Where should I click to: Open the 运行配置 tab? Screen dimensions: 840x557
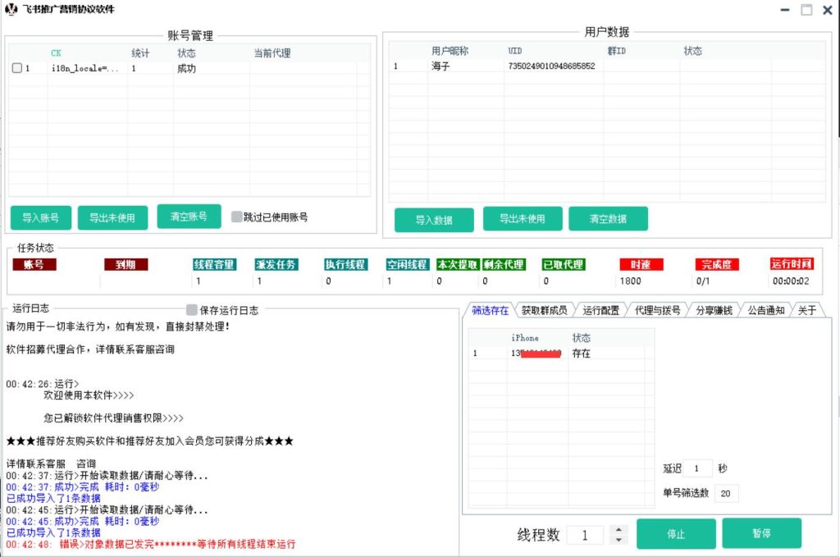(601, 310)
